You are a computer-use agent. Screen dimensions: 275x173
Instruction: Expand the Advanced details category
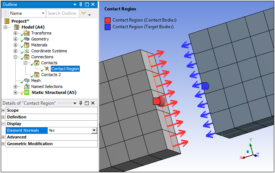point(3,137)
